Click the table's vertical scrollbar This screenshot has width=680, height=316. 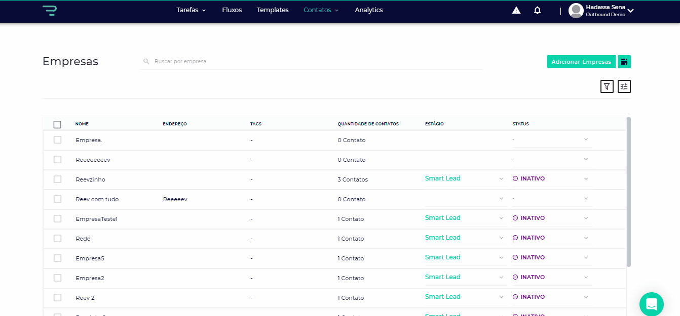[628, 192]
